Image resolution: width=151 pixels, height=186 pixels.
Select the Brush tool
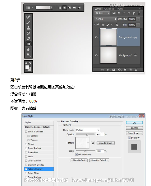[28, 22]
